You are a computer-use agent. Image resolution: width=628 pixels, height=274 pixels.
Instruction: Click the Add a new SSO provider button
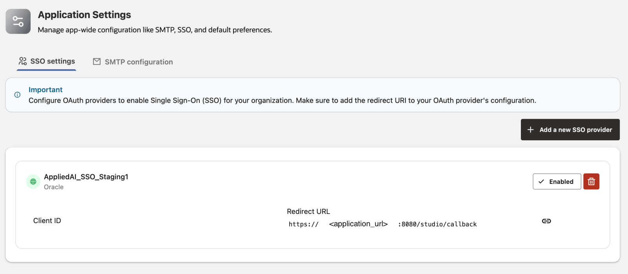570,129
